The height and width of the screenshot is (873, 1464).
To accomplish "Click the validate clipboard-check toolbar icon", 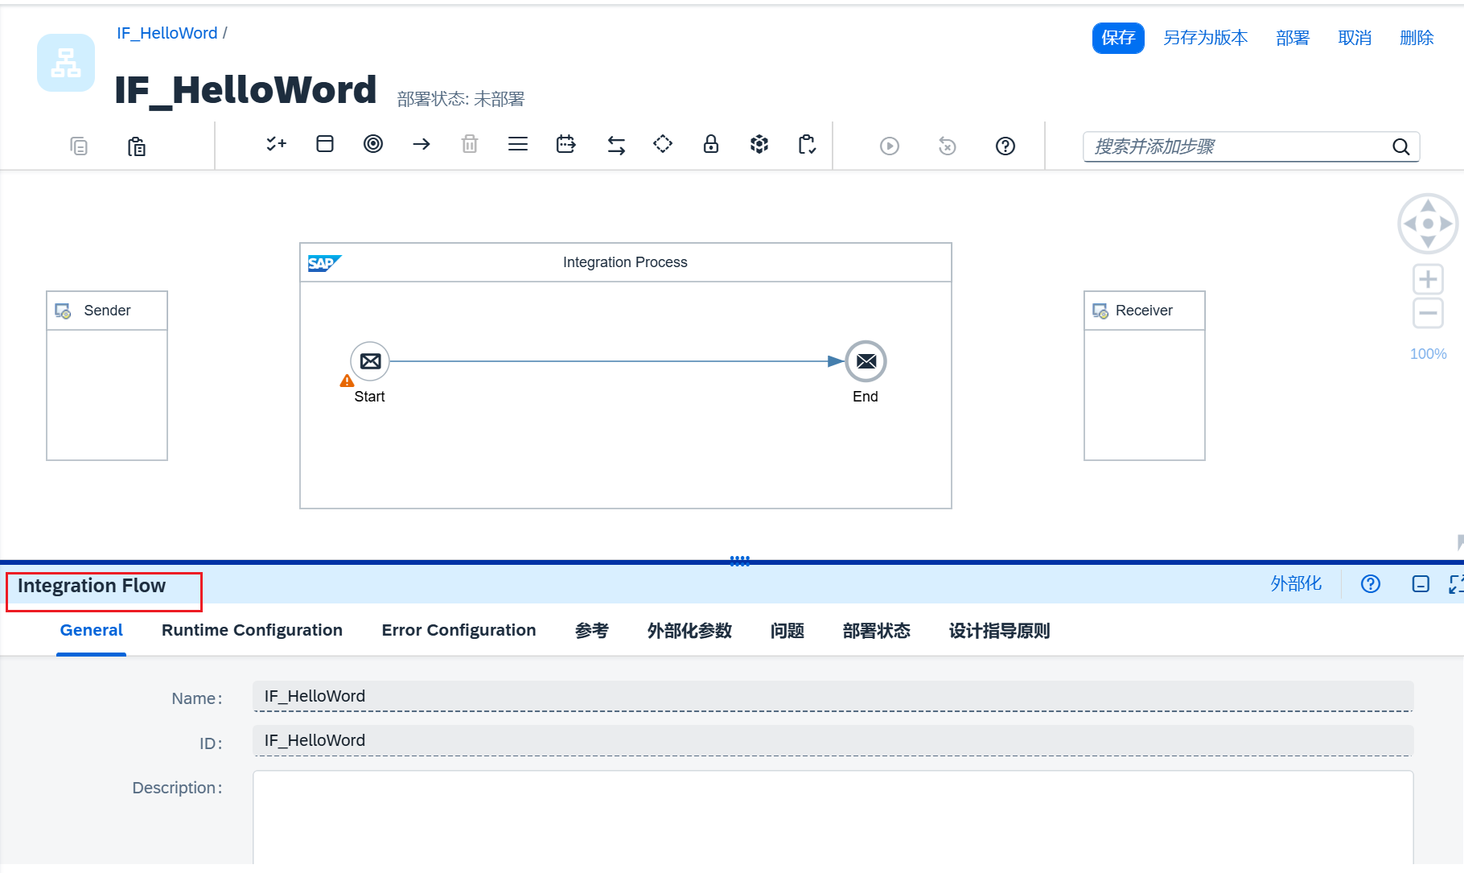I will (807, 144).
